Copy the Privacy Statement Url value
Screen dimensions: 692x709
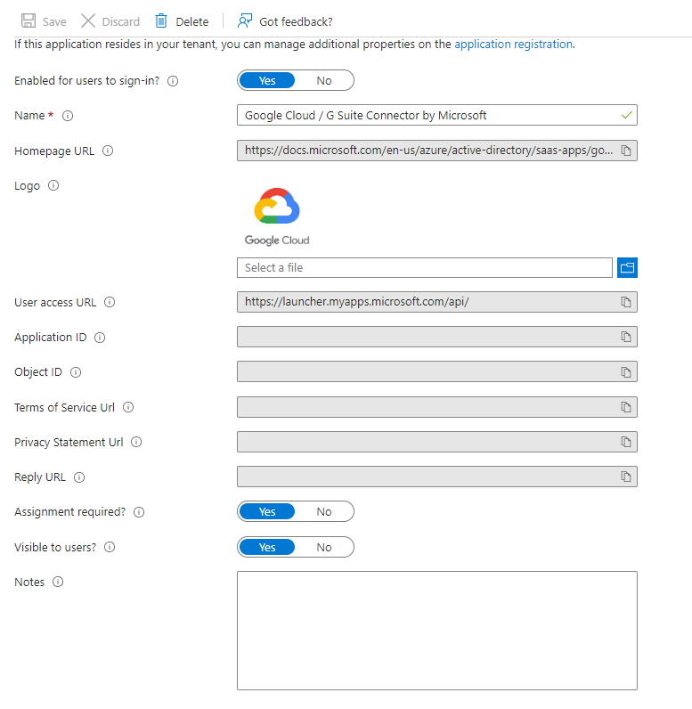pyautogui.click(x=626, y=443)
